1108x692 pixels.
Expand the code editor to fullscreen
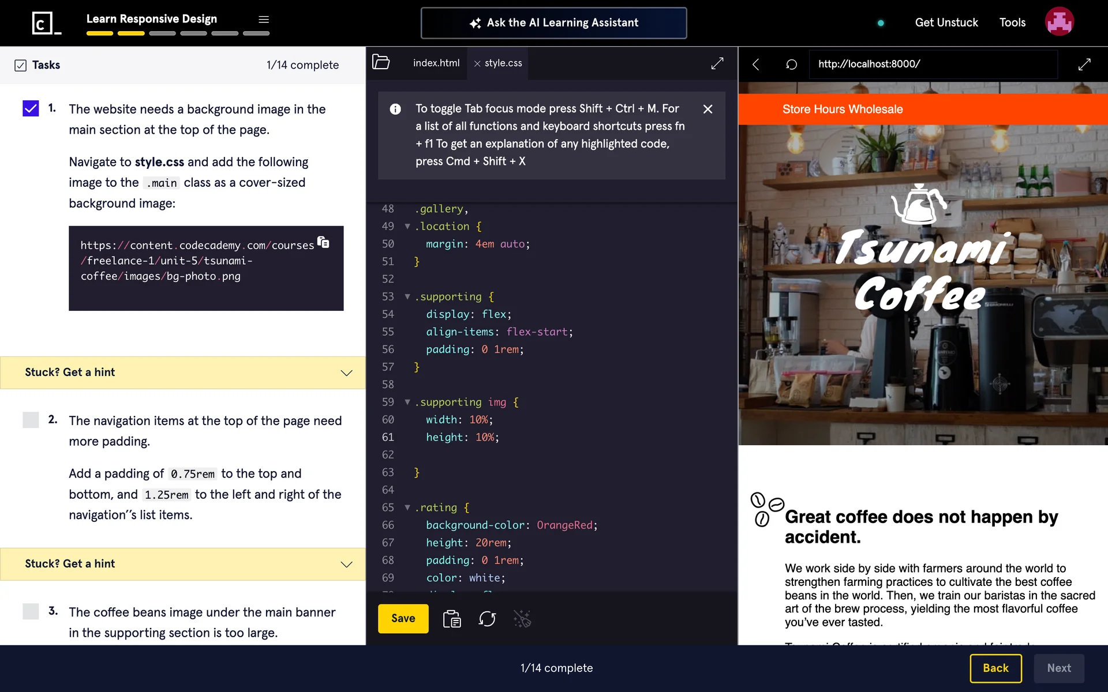[717, 63]
